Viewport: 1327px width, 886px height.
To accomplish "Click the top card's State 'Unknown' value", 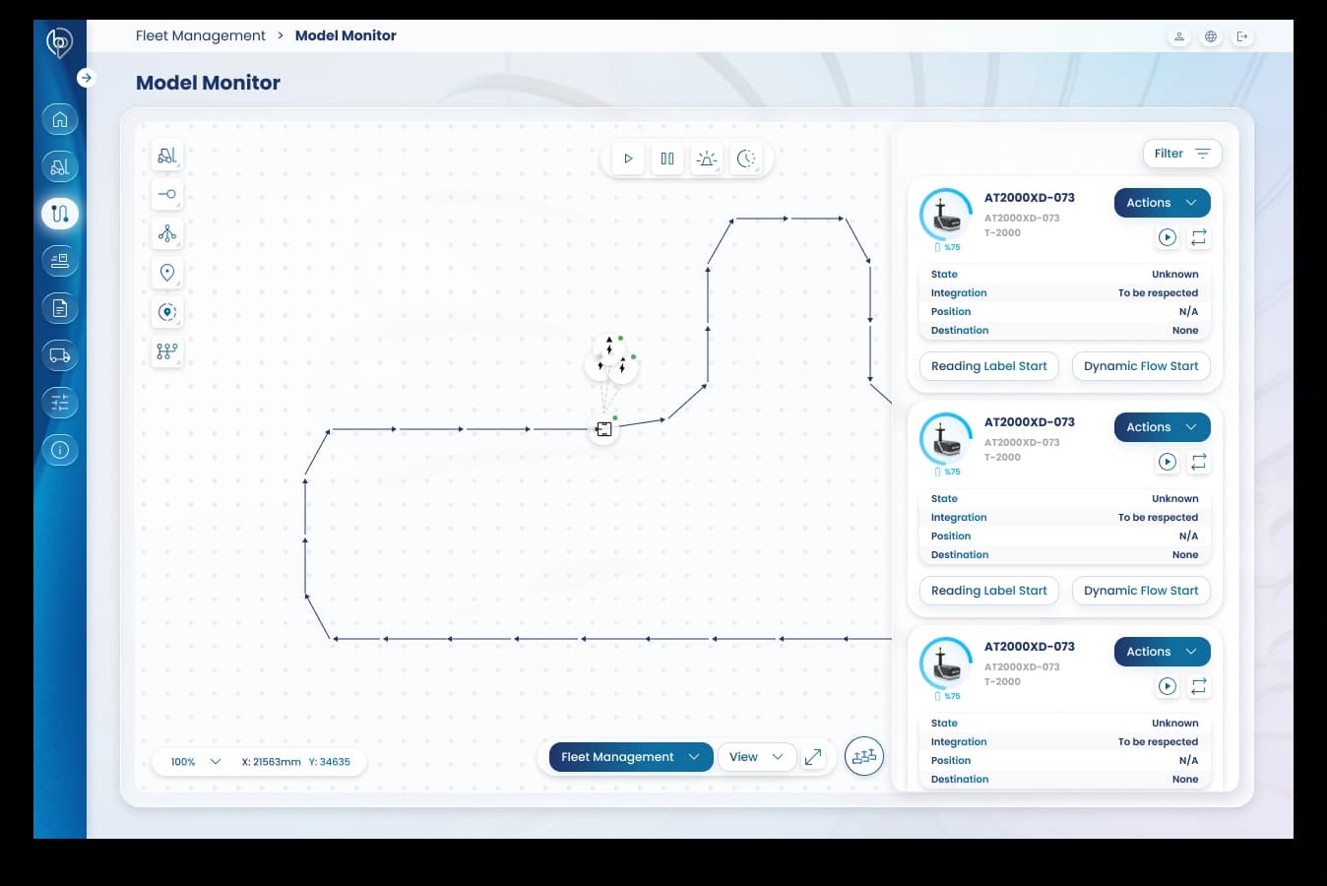I will [x=1175, y=275].
